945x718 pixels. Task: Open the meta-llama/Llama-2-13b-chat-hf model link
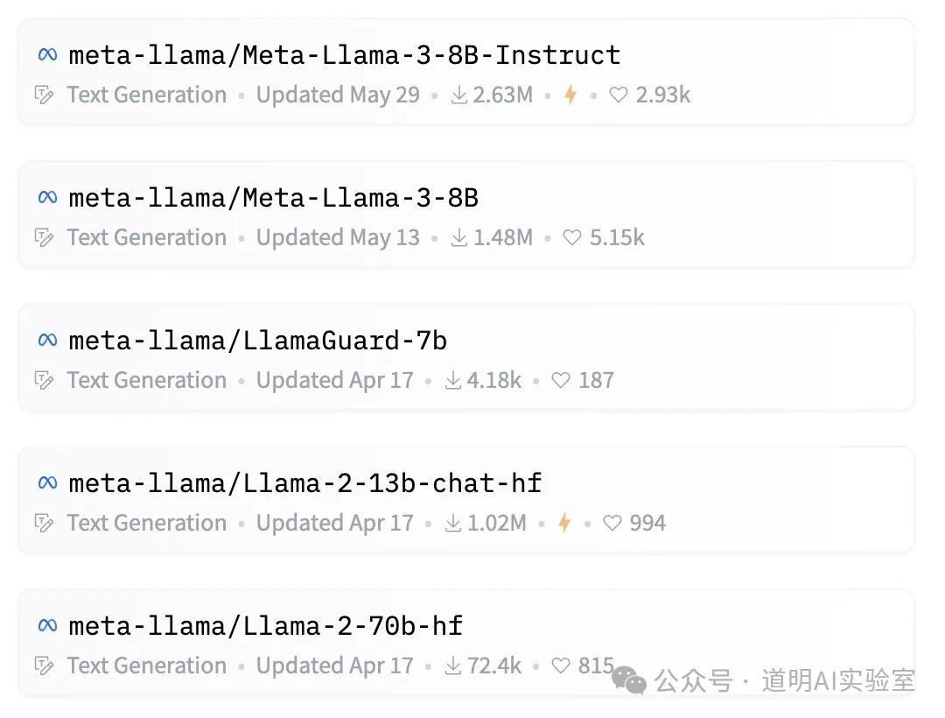[x=305, y=483]
